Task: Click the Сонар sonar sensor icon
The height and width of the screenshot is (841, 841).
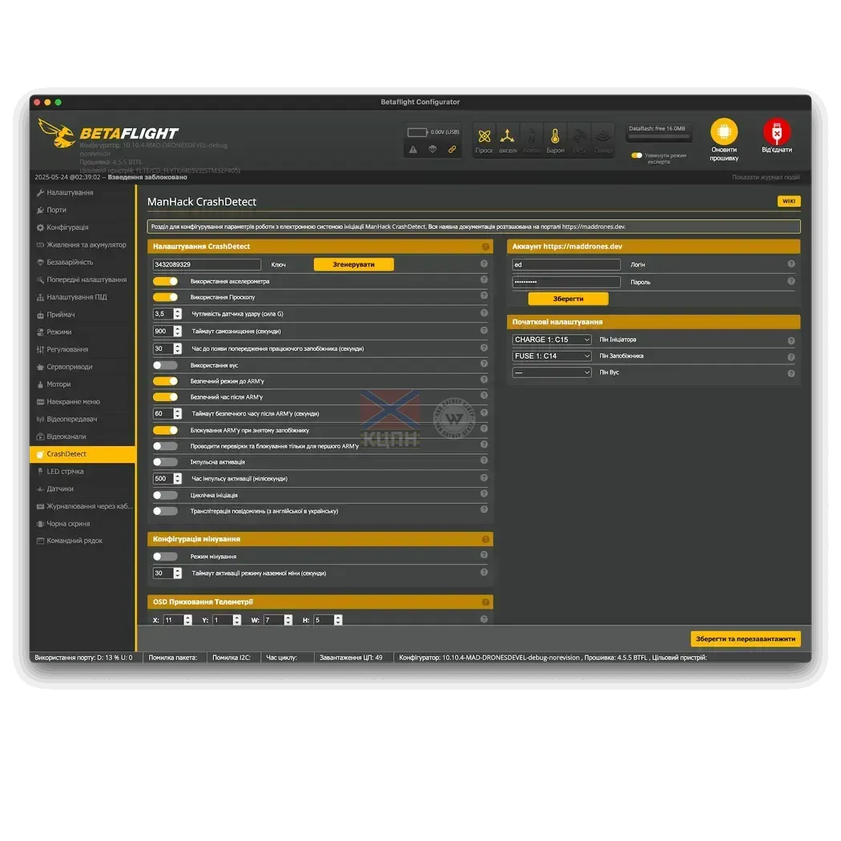Action: click(603, 136)
